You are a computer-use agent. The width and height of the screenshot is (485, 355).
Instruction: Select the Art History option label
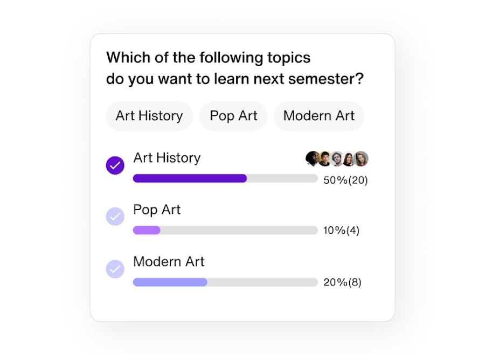coord(167,158)
